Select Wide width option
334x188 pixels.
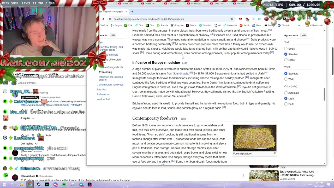click(286, 79)
